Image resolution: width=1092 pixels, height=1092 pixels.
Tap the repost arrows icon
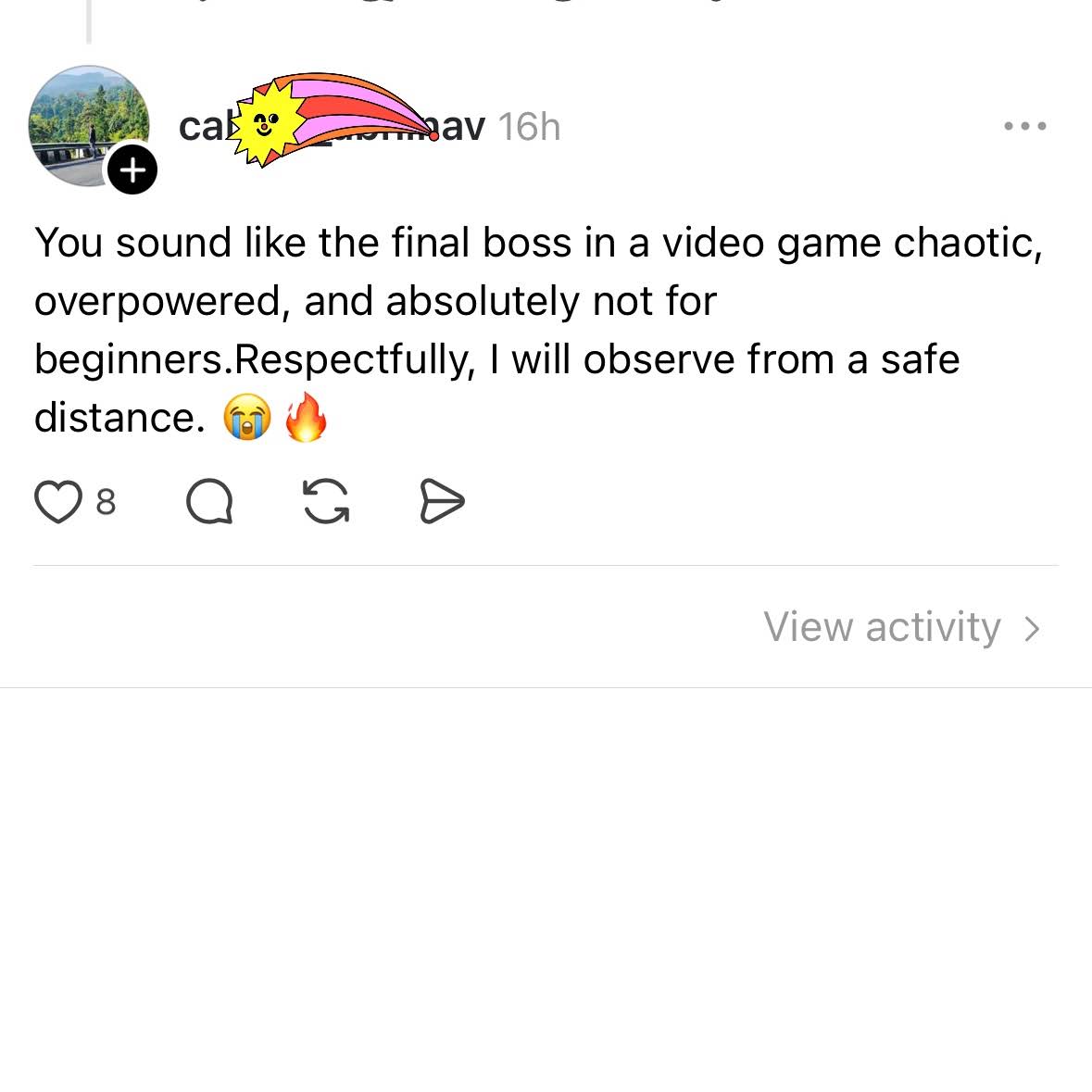pos(326,501)
